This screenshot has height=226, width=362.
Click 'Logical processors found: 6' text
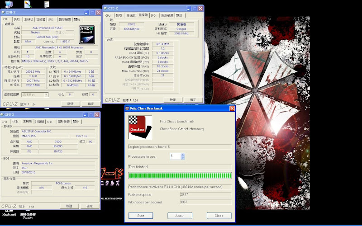(149, 146)
